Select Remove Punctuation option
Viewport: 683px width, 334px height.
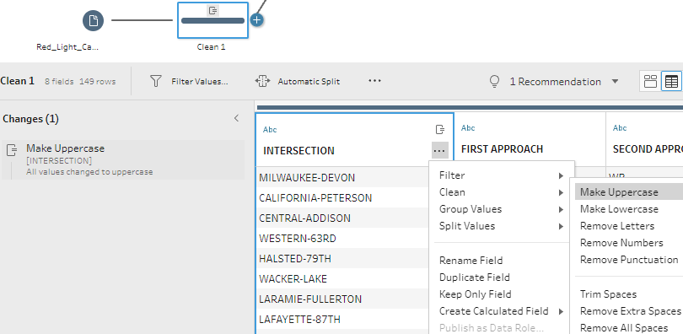629,260
